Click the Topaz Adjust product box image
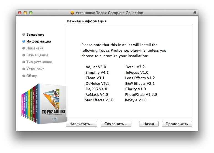 (x=44, y=104)
